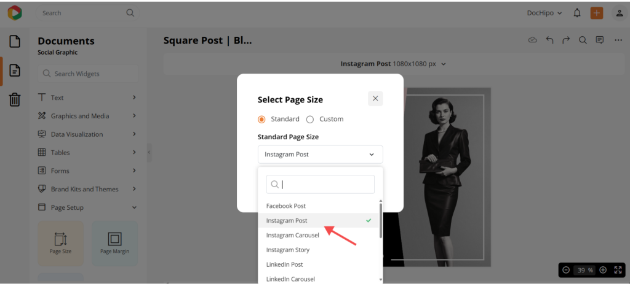Zoom in with the plus icon
This screenshot has width=630, height=284.
(603, 270)
